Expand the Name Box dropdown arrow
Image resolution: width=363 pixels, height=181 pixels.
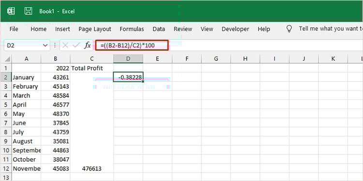(x=45, y=45)
